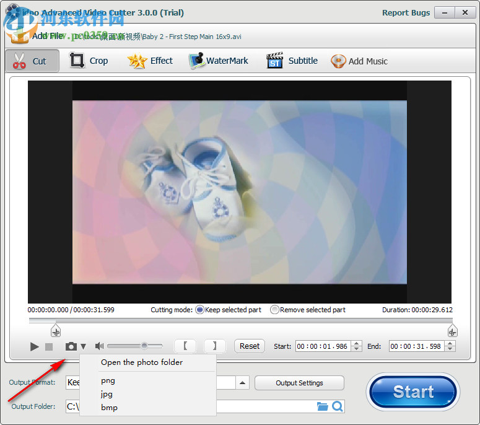Close the Video Cutter window

(465, 12)
